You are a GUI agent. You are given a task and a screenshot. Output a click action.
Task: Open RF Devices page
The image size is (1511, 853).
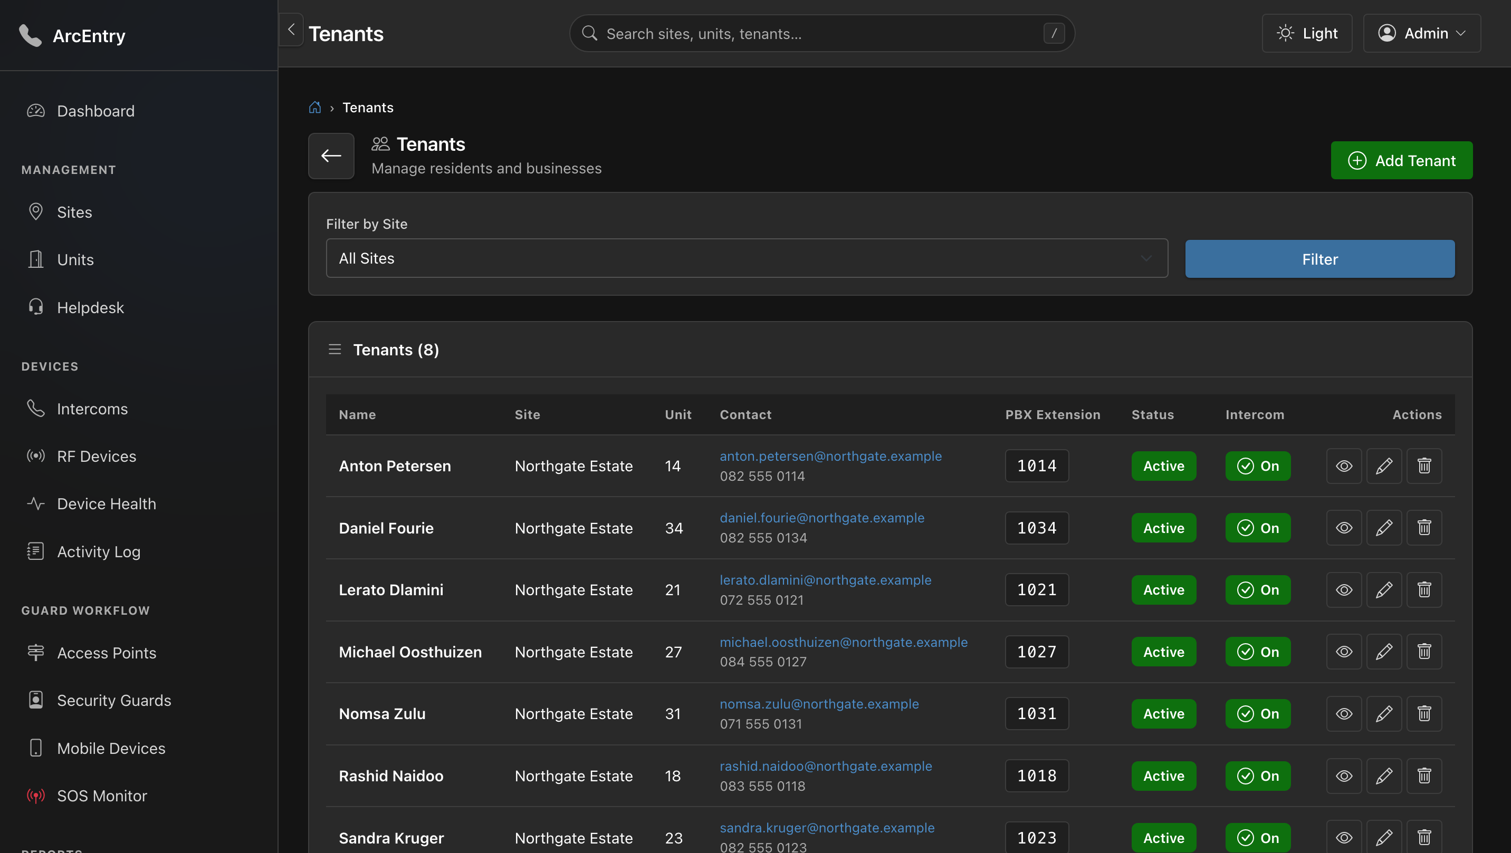point(138,456)
